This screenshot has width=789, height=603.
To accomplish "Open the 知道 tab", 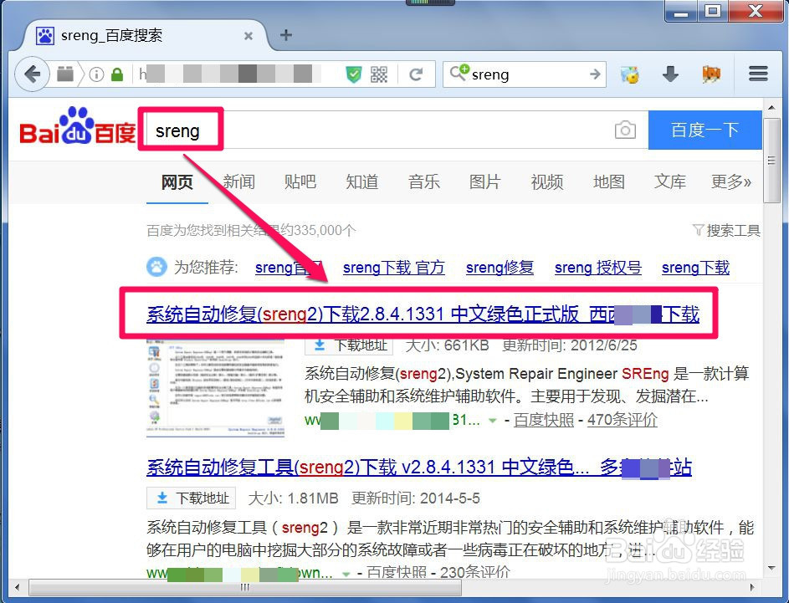I will (x=361, y=182).
